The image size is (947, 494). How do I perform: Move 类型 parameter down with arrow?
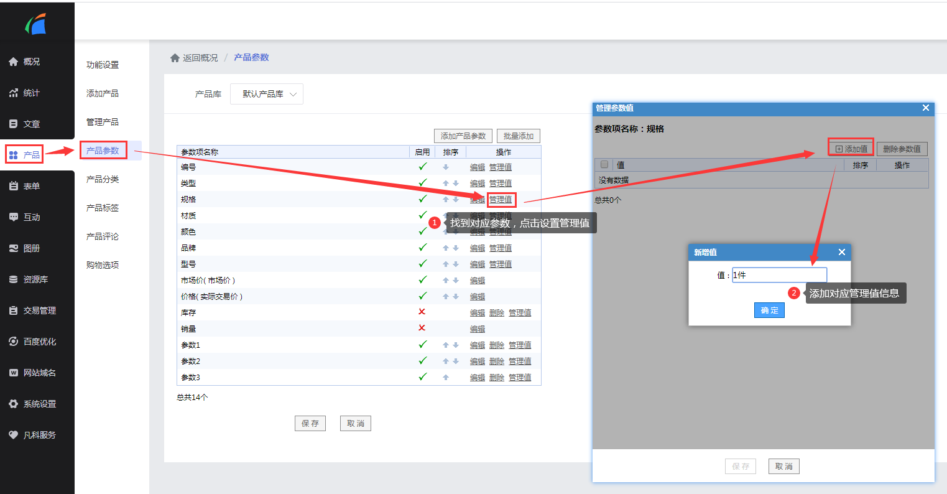456,184
